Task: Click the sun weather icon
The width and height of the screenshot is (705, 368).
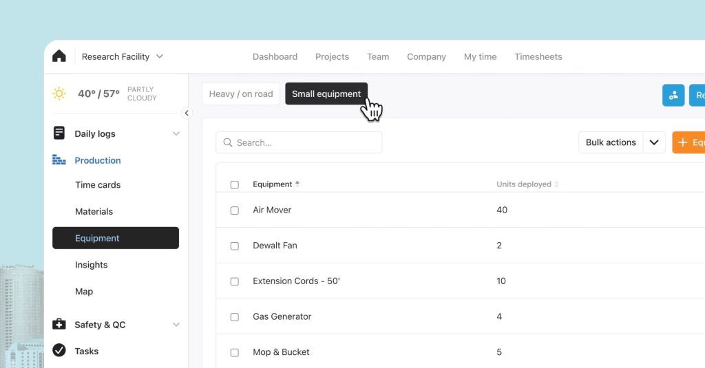Action: [60, 94]
